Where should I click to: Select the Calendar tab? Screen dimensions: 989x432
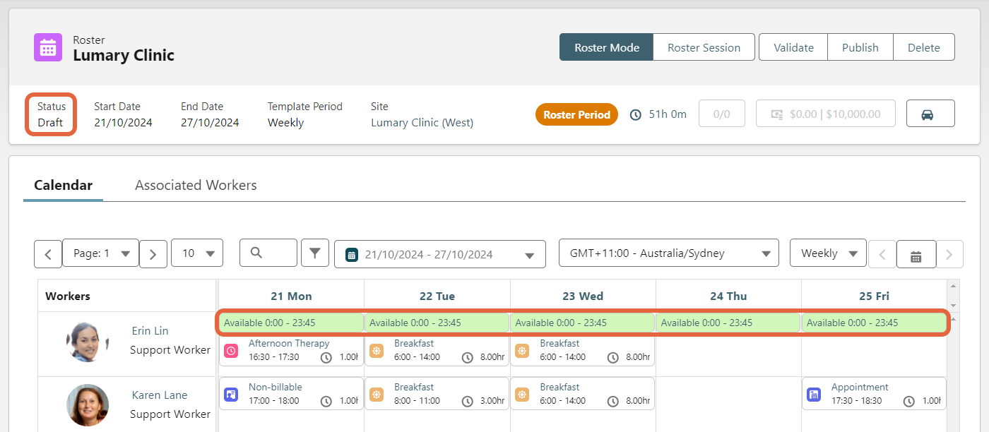point(63,185)
